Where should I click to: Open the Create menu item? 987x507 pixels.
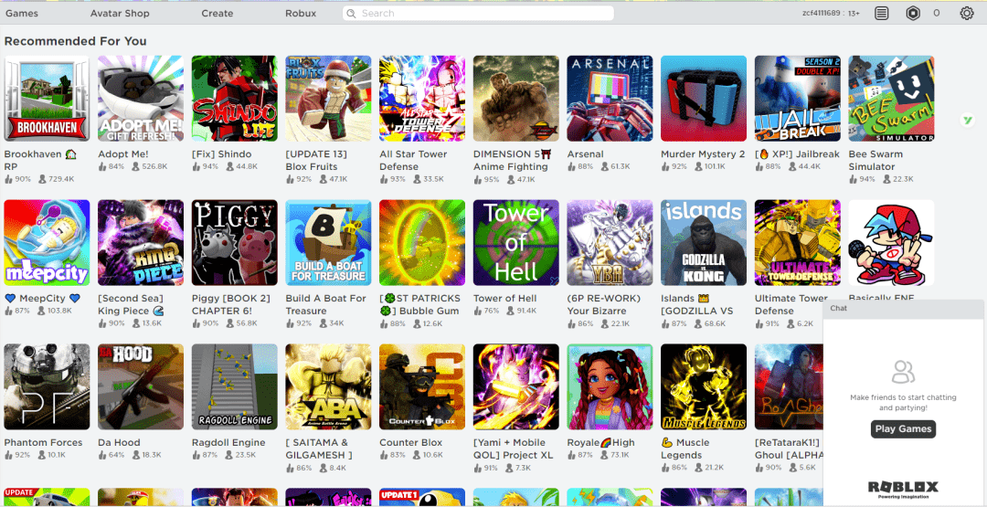218,13
